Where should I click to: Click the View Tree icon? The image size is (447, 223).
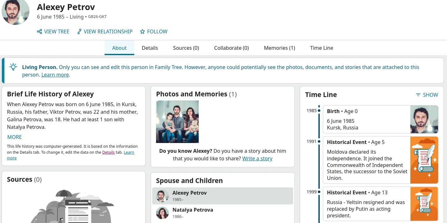coord(39,31)
